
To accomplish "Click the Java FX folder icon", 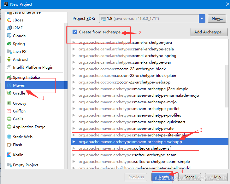I will tap(9, 52).
